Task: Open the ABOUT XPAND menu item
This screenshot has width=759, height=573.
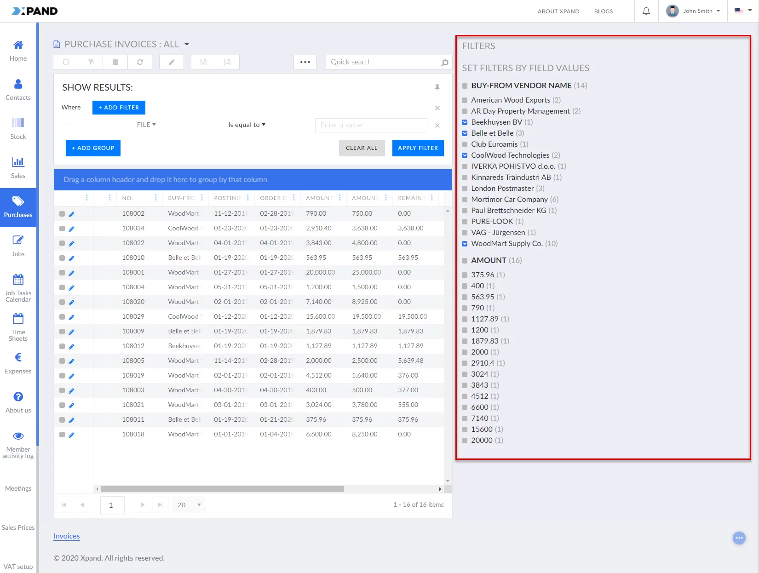Action: coord(558,11)
